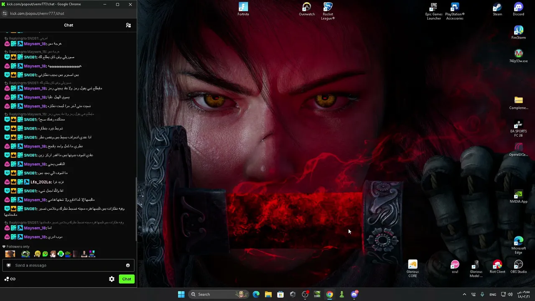This screenshot has width=535, height=301.
Task: Open EA SPORTS FC 26 desktop icon
Action: click(x=518, y=128)
